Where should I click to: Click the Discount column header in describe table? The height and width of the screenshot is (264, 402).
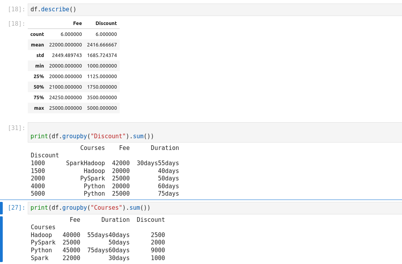pyautogui.click(x=106, y=23)
